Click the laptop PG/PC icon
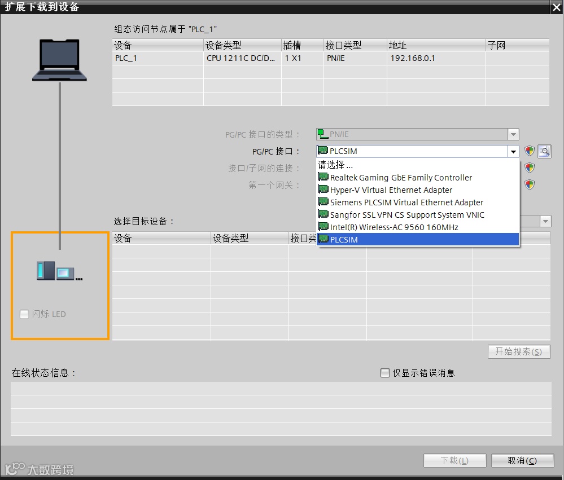Image resolution: width=564 pixels, height=480 pixels. tap(59, 60)
